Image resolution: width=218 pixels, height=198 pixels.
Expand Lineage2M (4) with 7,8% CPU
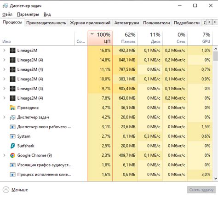coord(4,98)
